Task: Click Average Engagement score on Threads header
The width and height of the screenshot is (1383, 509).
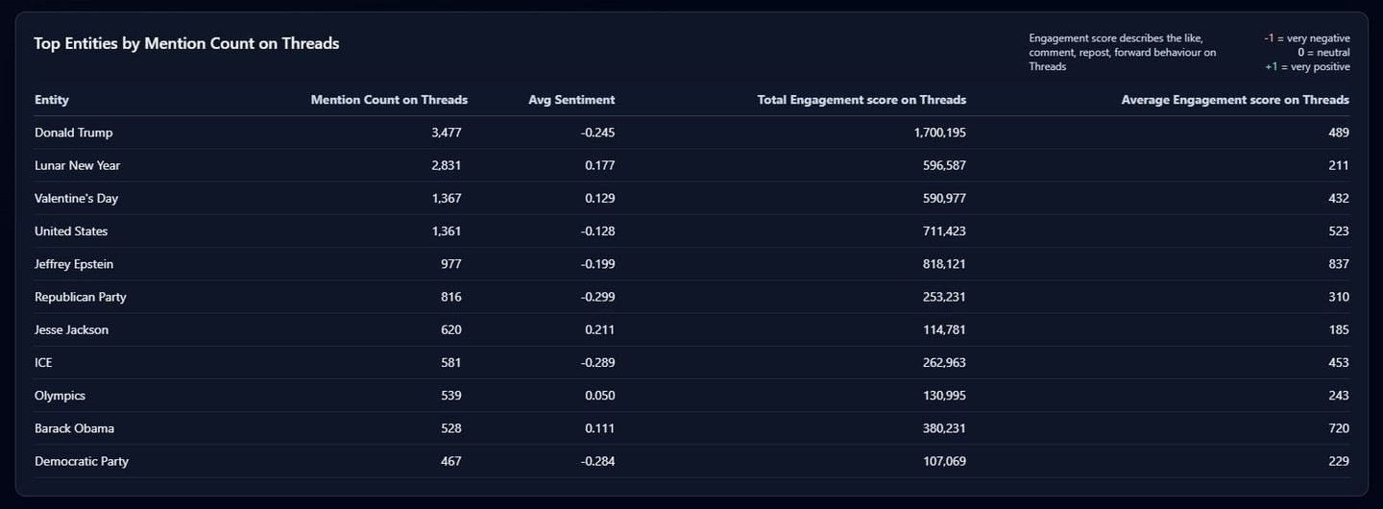Action: (1235, 100)
